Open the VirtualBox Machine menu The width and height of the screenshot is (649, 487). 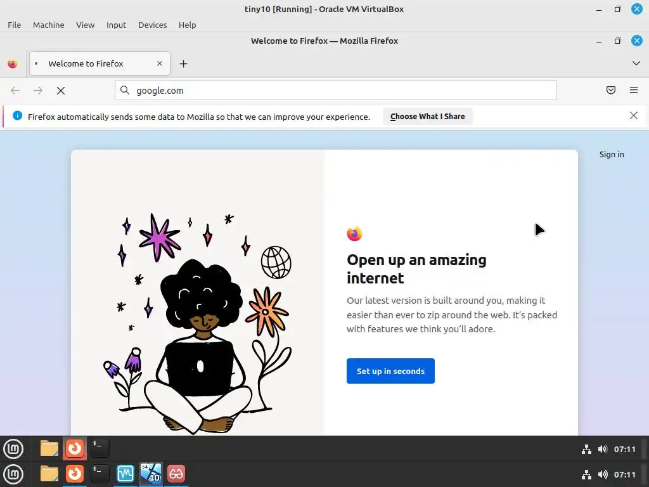click(48, 25)
